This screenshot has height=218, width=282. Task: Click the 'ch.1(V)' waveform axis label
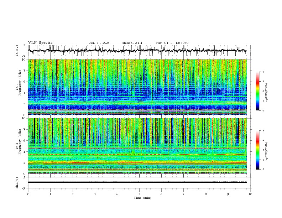(17, 51)
